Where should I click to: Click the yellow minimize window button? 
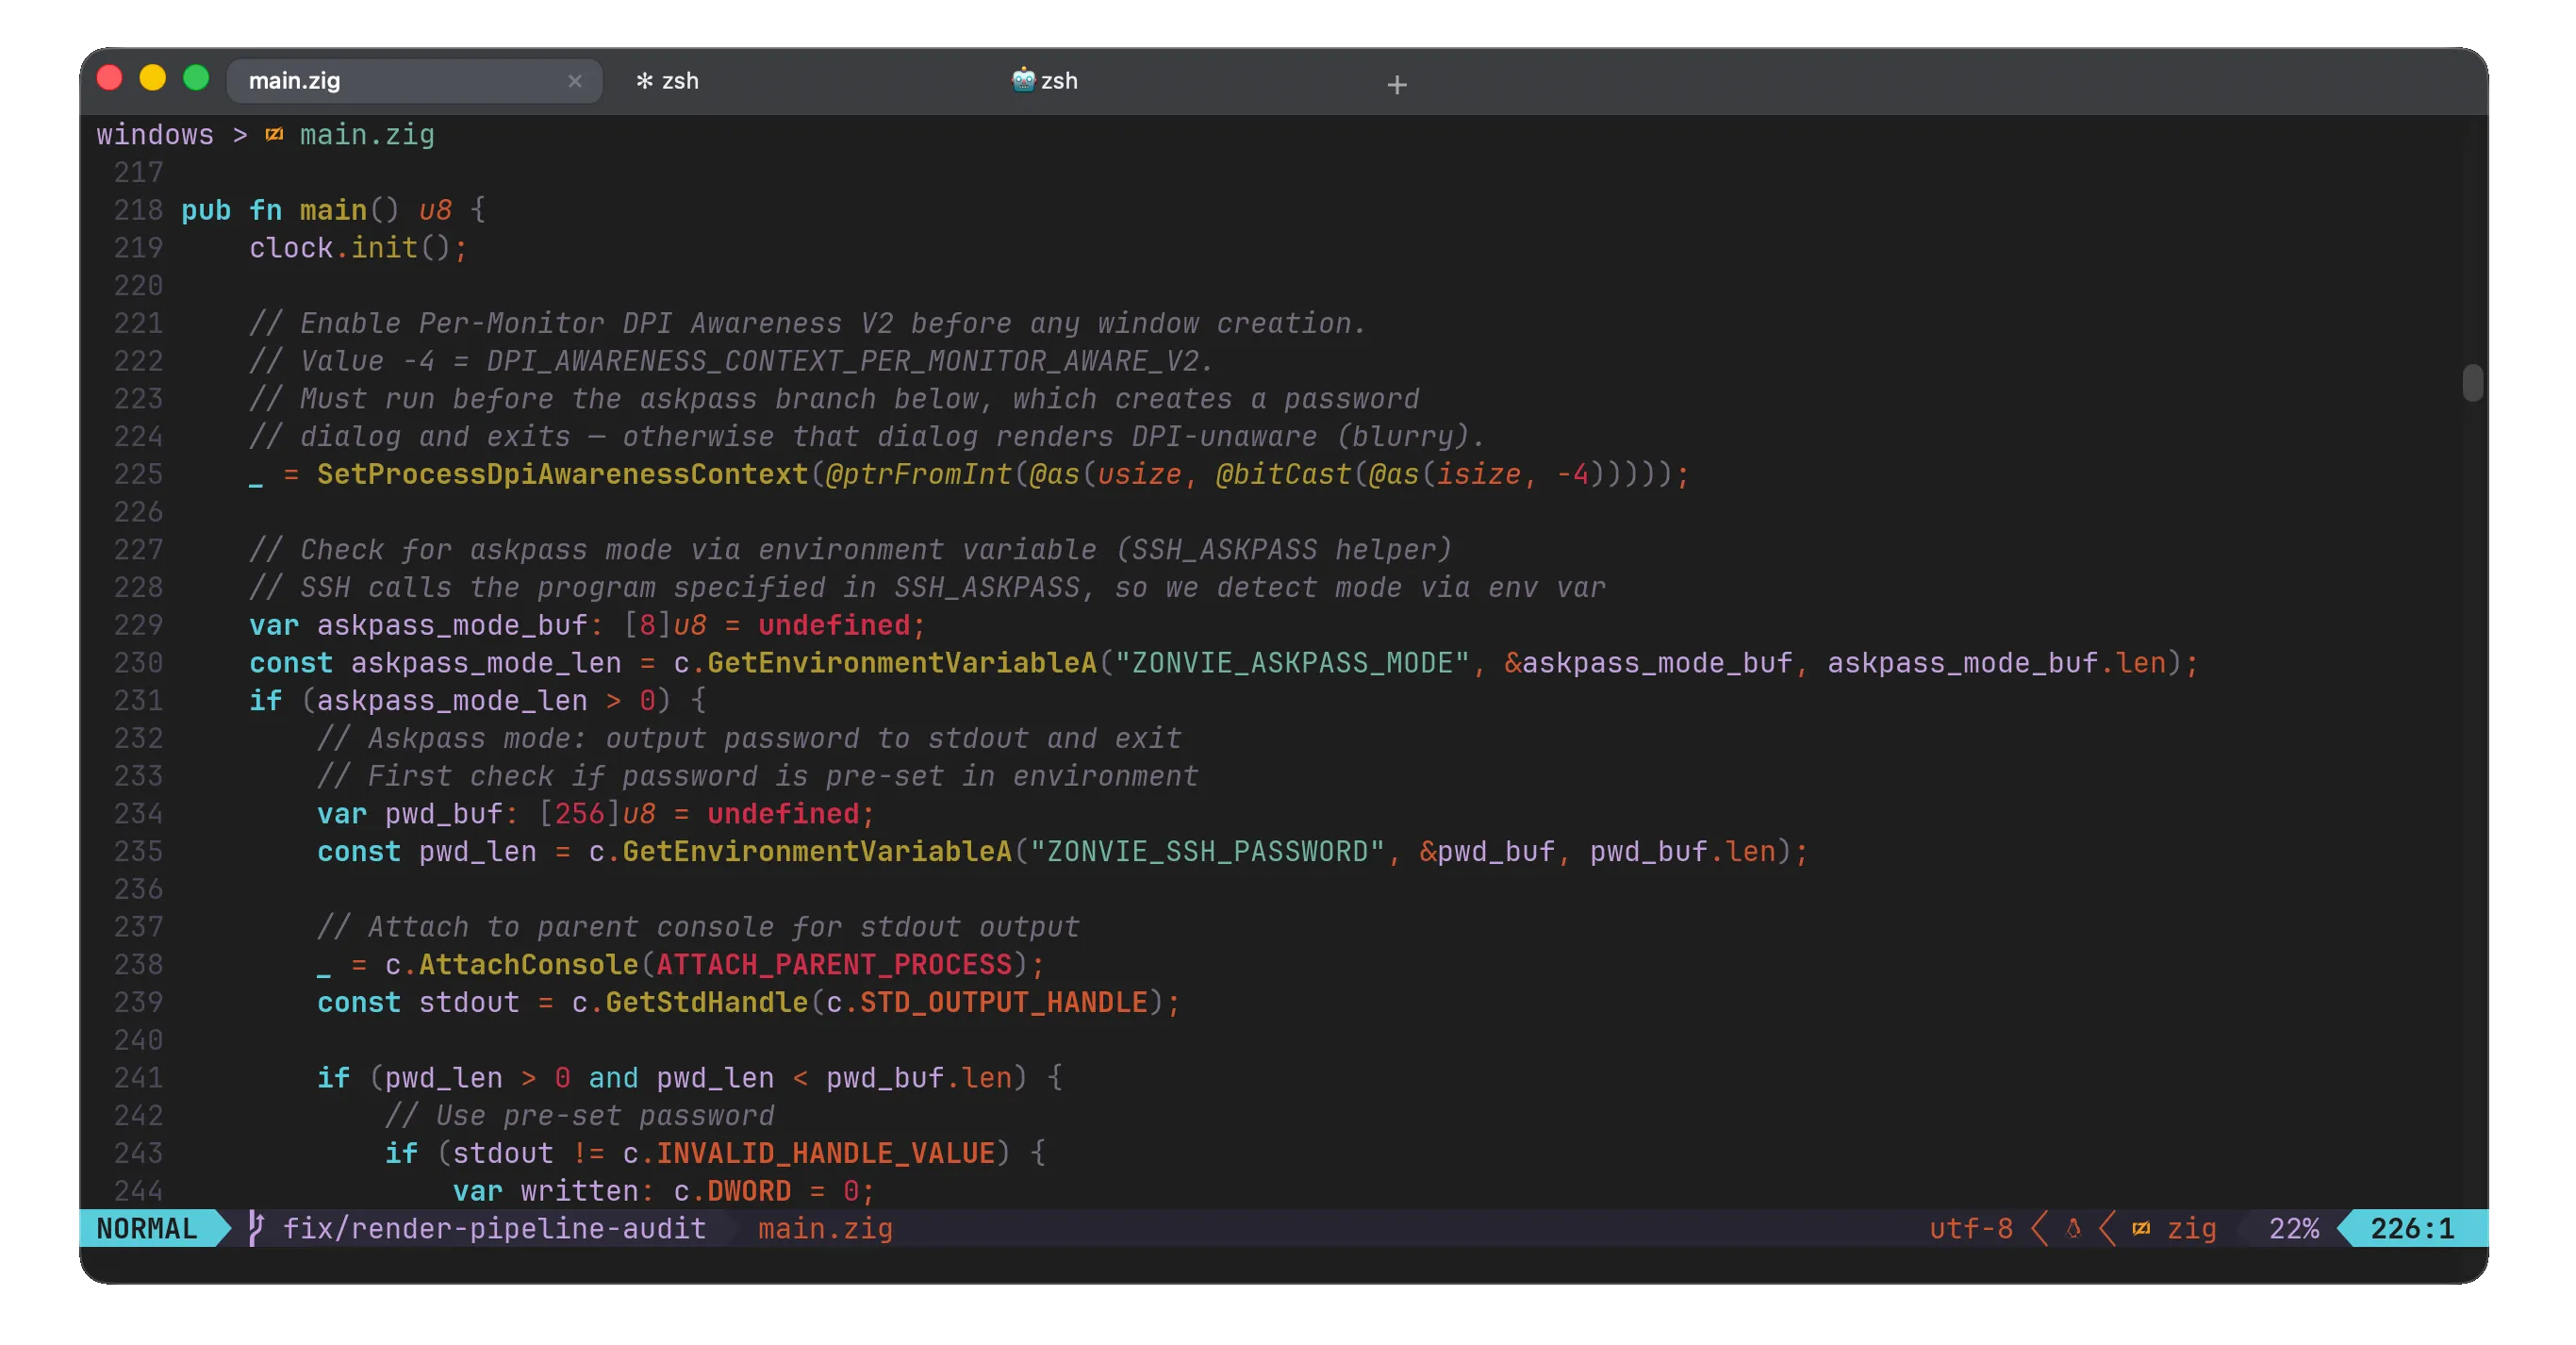[x=152, y=78]
